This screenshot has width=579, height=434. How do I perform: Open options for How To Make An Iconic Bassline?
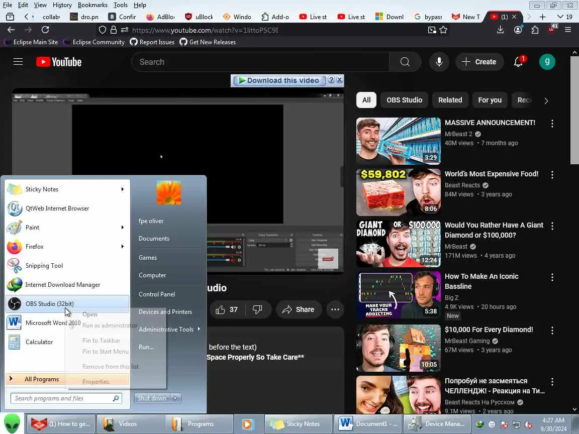tap(552, 277)
